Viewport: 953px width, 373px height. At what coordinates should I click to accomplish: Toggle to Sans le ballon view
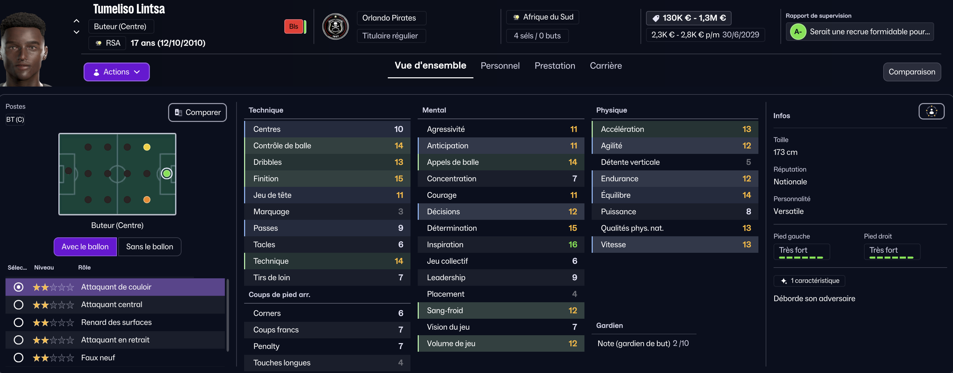150,247
